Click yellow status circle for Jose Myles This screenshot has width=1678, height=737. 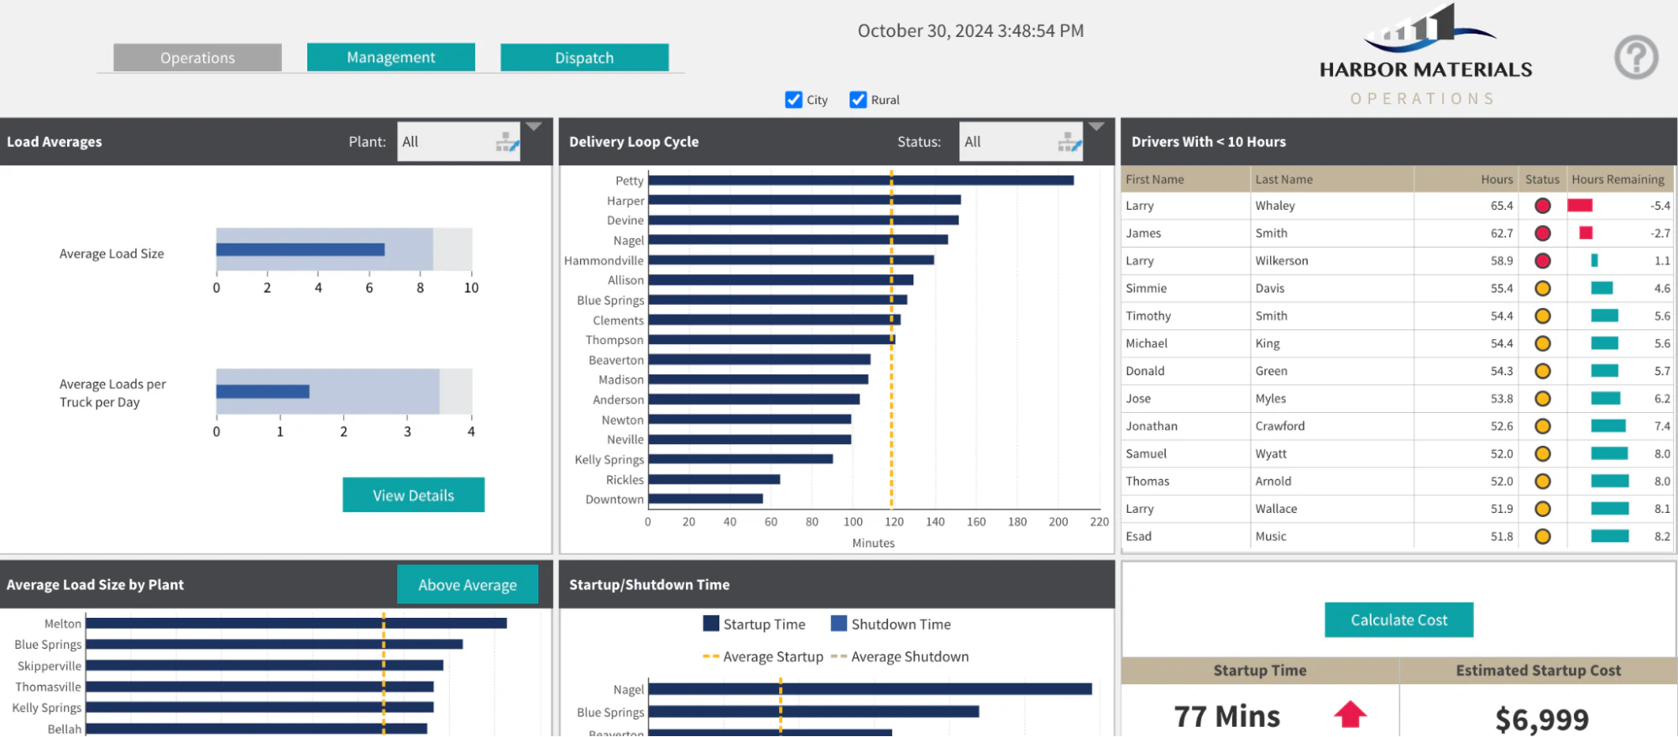coord(1542,399)
